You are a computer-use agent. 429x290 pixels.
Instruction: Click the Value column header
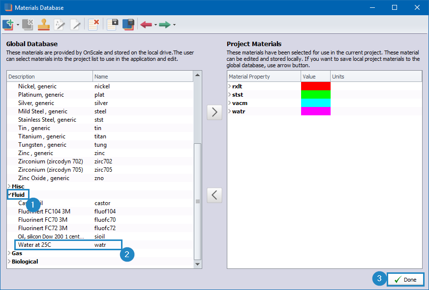pos(315,77)
